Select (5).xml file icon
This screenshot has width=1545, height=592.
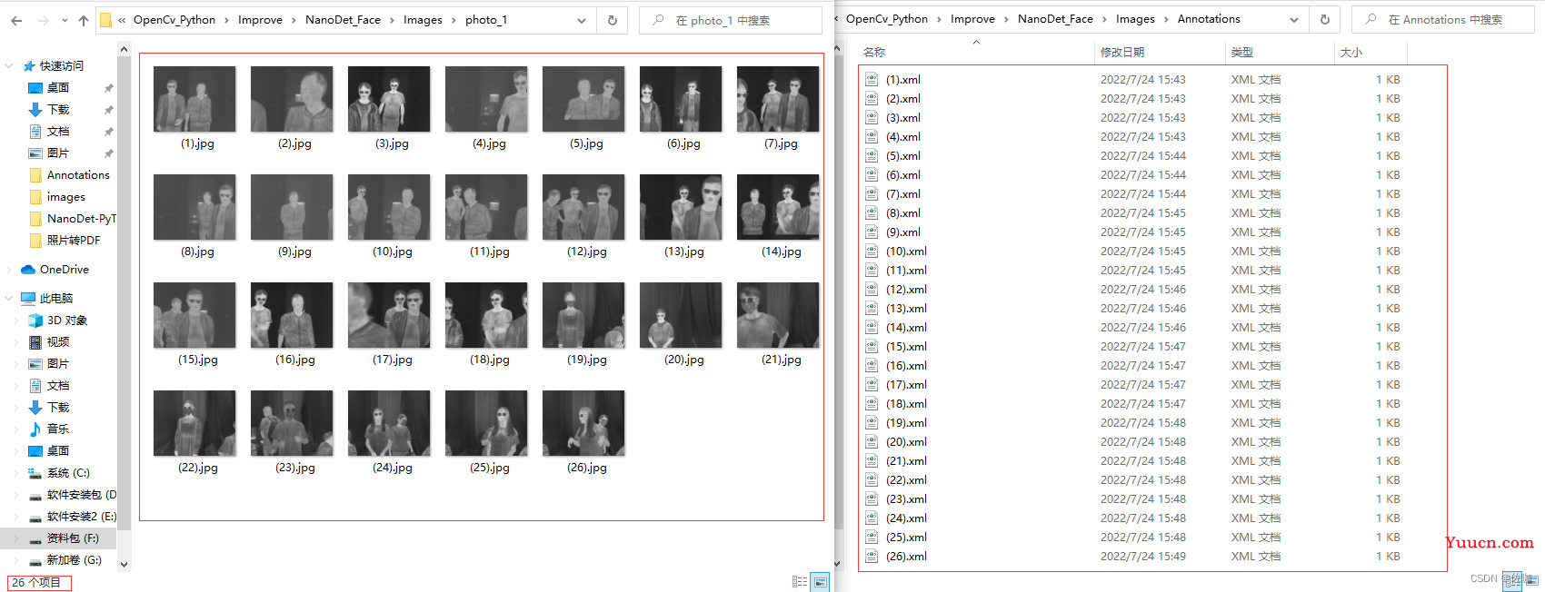pos(872,156)
